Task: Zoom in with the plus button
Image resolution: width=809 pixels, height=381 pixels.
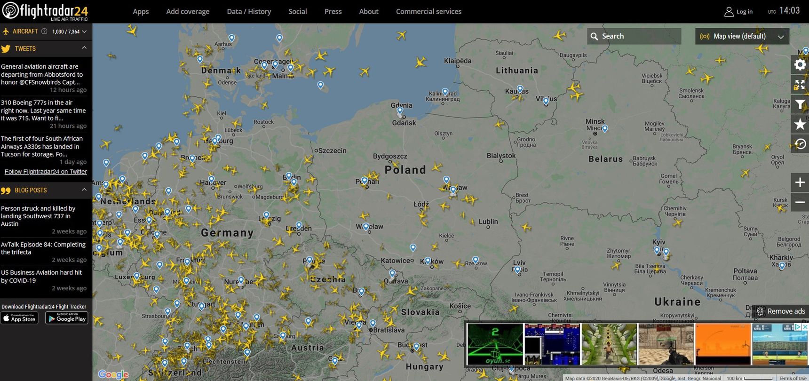Action: click(800, 182)
